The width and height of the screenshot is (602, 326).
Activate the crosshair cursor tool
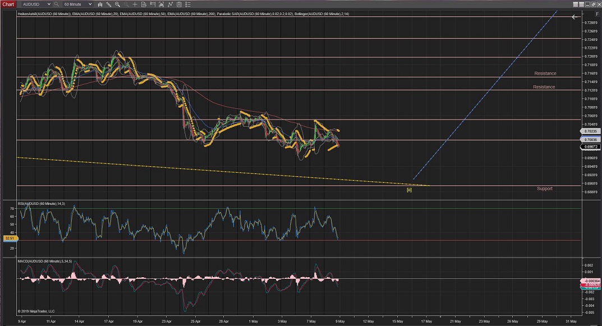tap(135, 4)
